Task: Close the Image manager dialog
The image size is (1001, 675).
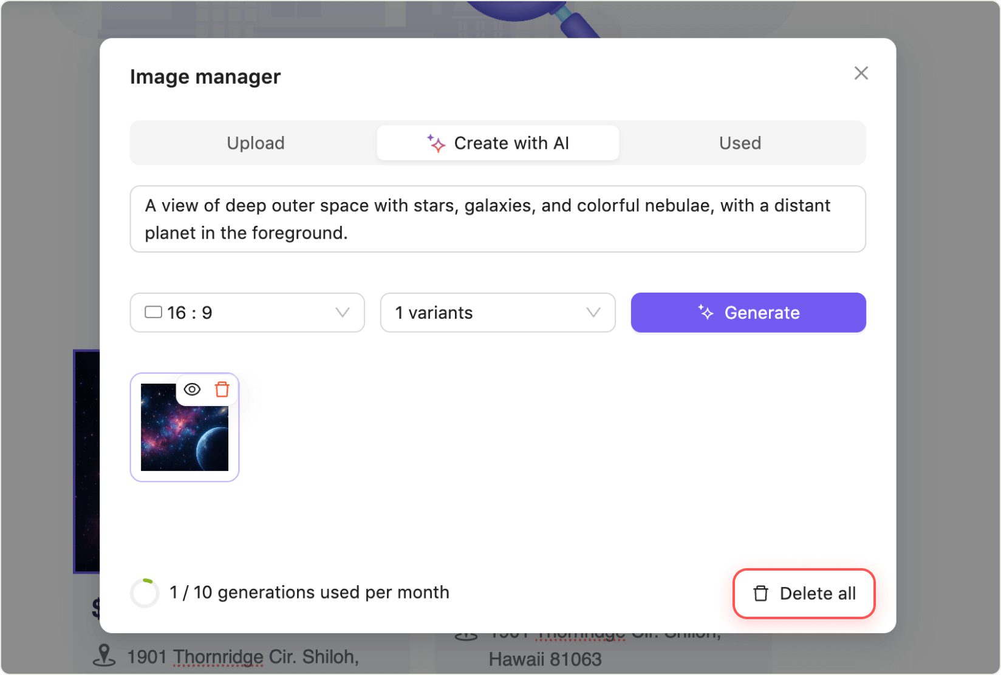Action: (x=861, y=73)
